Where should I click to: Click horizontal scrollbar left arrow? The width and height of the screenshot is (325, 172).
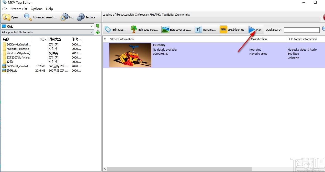105,169
